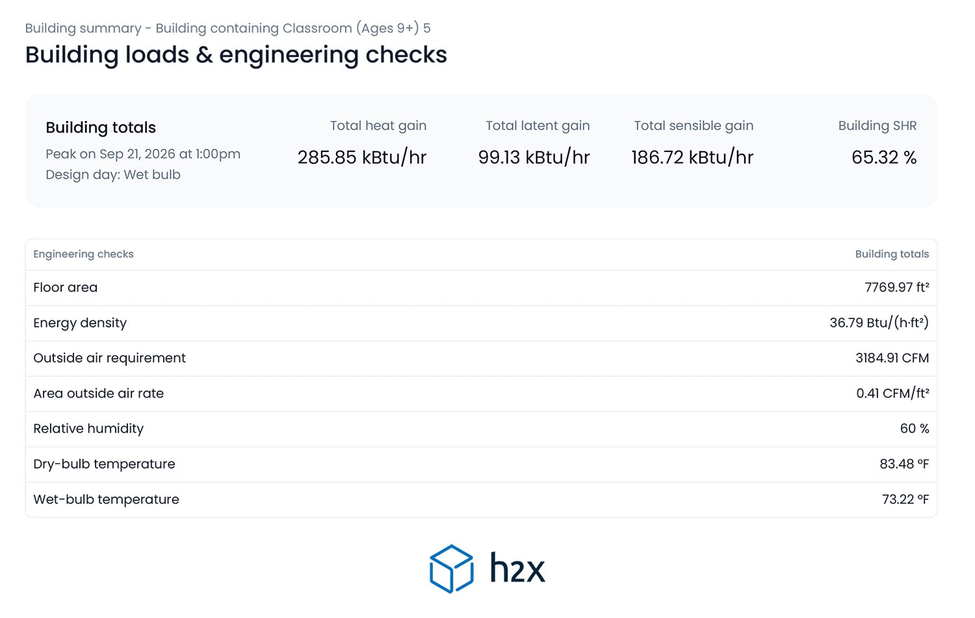Click the 'Total heat gain' label

[x=378, y=125]
